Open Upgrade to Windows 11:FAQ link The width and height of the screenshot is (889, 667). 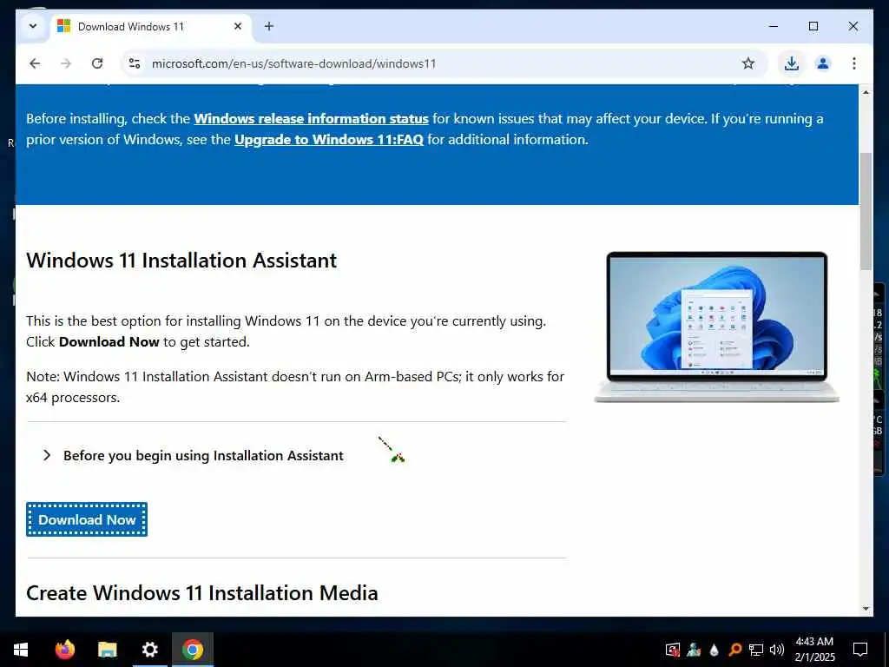pos(329,140)
